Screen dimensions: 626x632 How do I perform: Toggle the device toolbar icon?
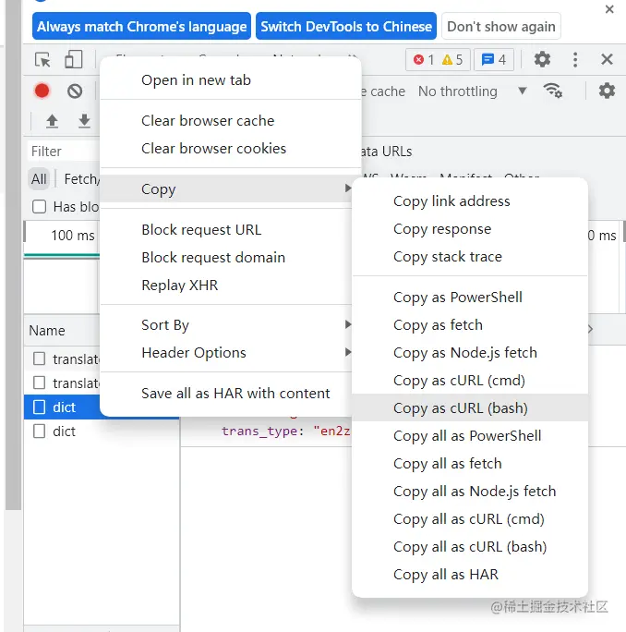pyautogui.click(x=73, y=60)
